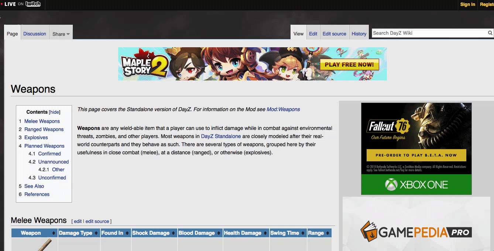This screenshot has width=494, height=251.
Task: Click the Twitch logo in top bar
Action: pyautogui.click(x=33, y=4)
